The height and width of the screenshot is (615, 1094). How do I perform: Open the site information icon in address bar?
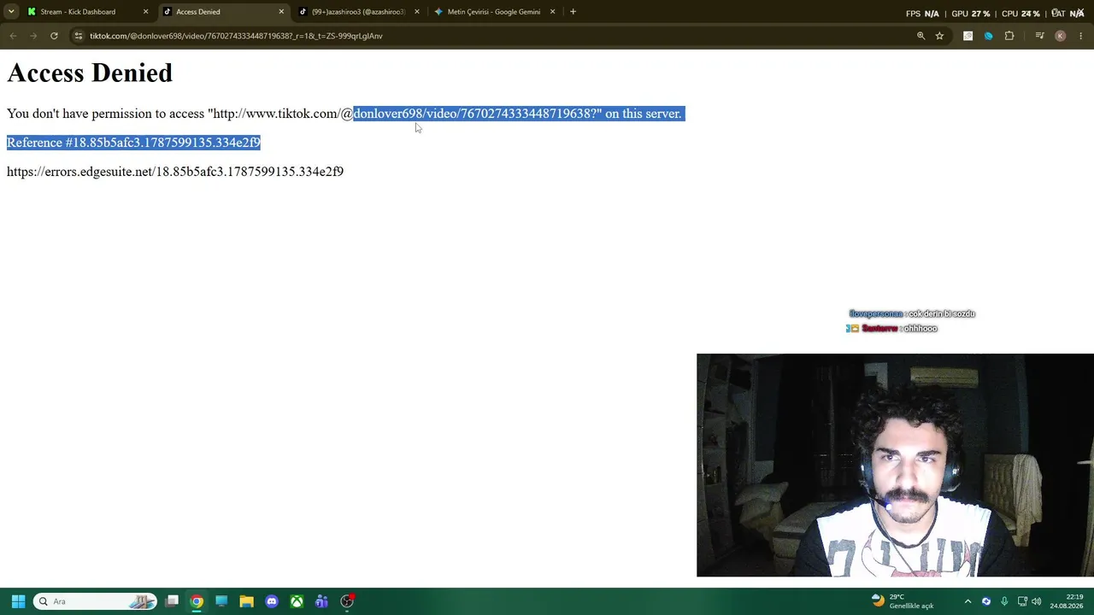click(78, 36)
